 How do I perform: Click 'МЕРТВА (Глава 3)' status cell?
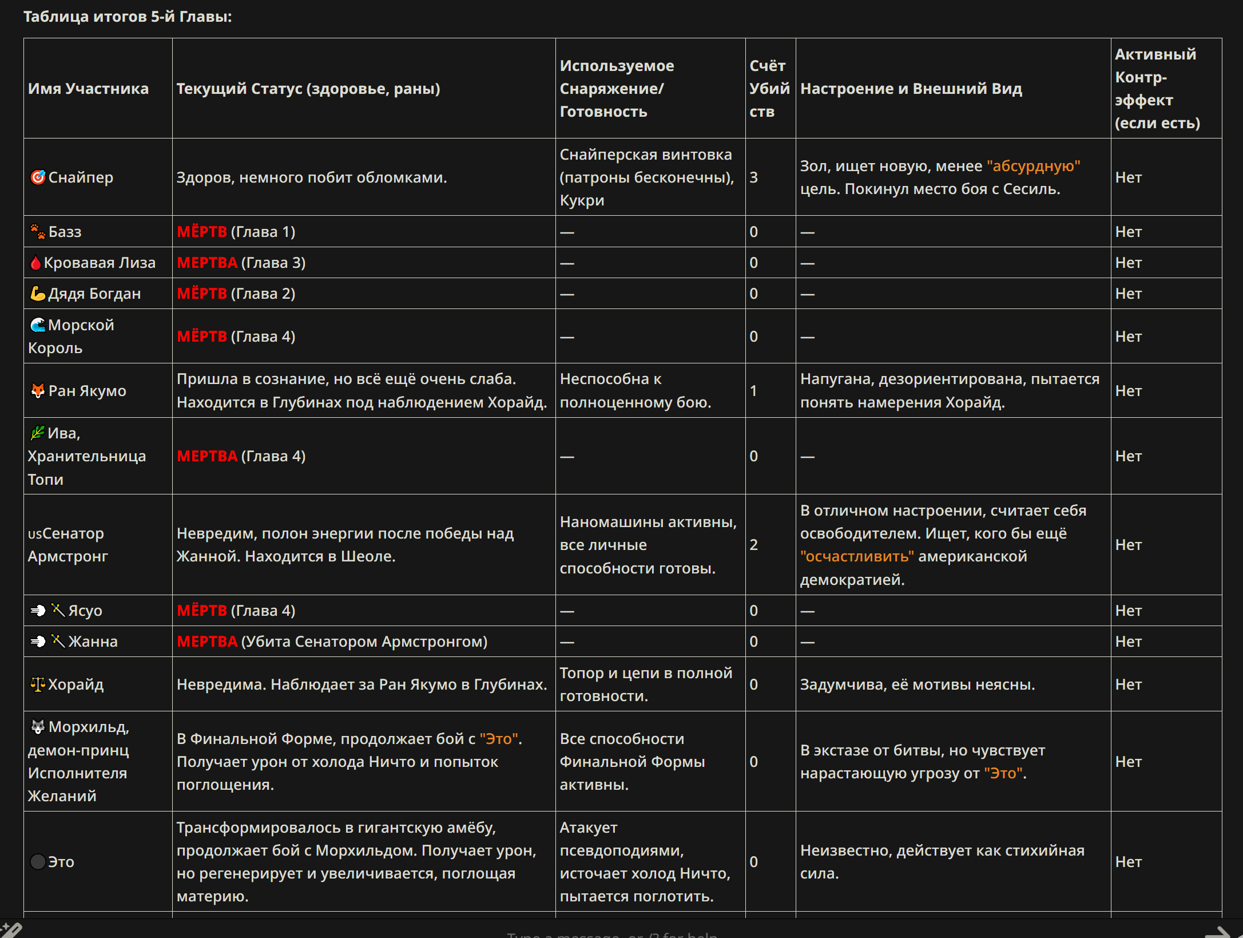tap(364, 263)
